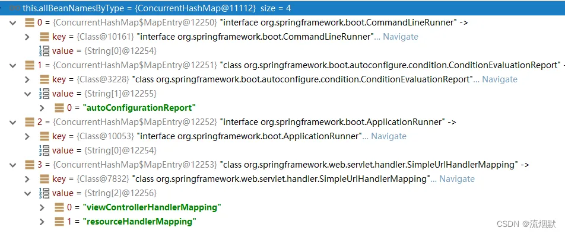Collapse map entry 2 for ApplicationRunner
The image size is (565, 234).
tap(13, 123)
